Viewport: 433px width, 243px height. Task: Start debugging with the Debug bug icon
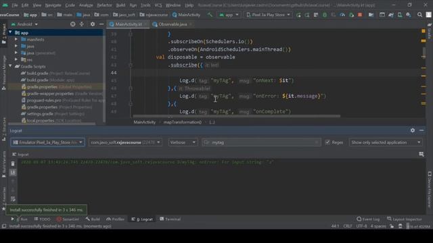(x=325, y=15)
